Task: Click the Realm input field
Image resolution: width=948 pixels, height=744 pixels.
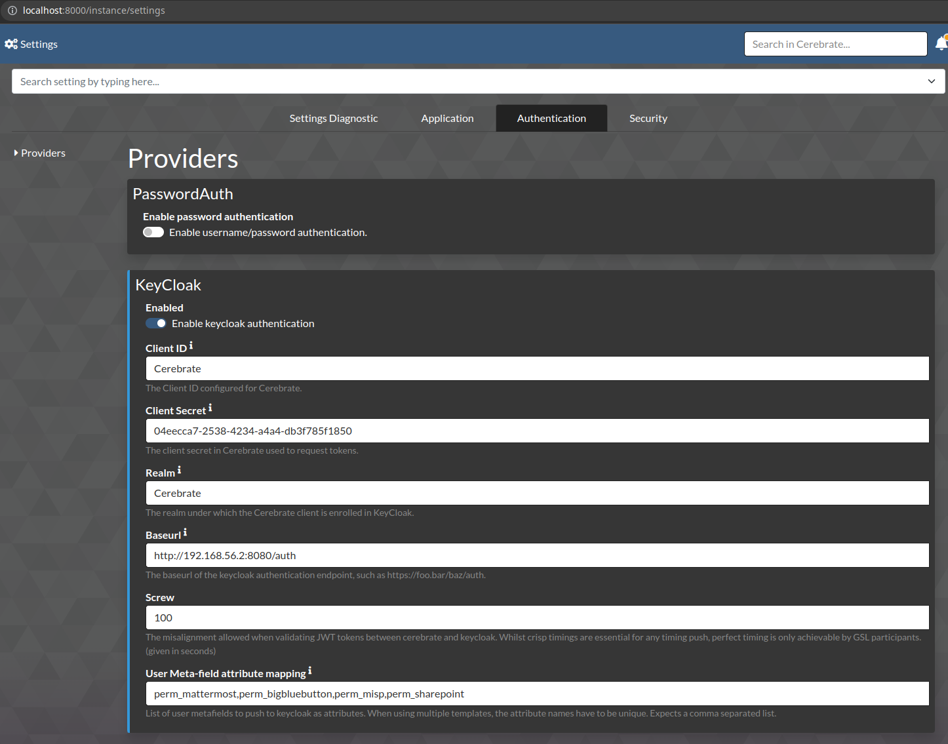Action: [x=537, y=493]
